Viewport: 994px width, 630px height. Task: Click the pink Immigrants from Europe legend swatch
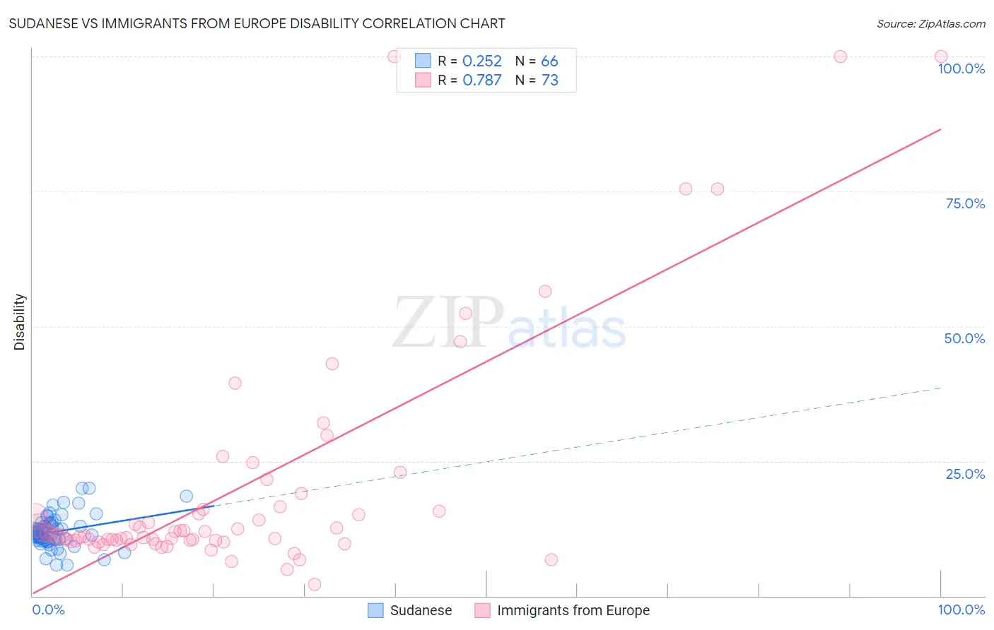point(482,610)
